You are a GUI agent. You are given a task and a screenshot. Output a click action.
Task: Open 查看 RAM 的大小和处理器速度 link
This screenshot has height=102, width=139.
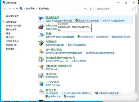click(x=60, y=37)
